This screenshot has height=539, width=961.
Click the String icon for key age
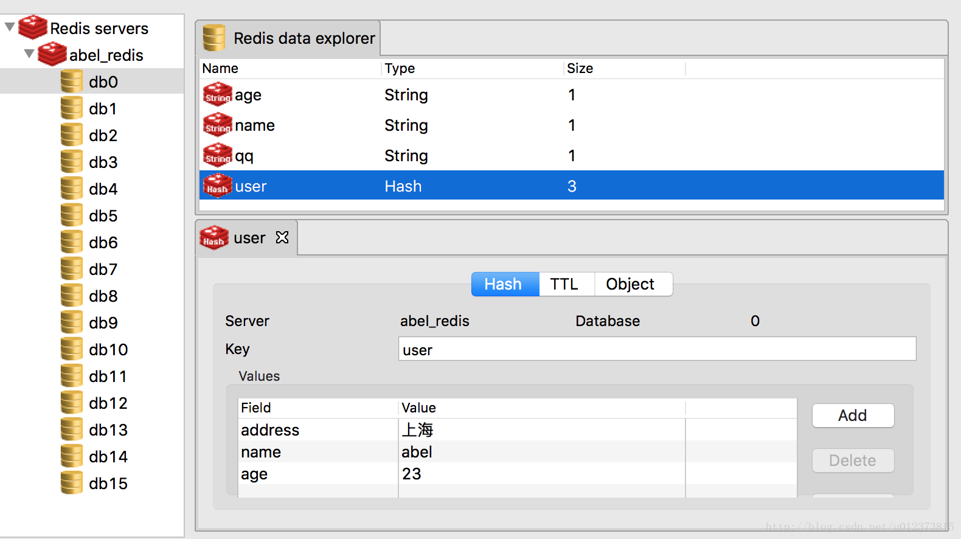218,94
